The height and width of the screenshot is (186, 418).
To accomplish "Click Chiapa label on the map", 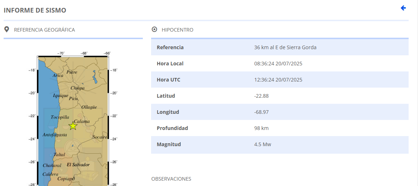I will pos(78,88).
